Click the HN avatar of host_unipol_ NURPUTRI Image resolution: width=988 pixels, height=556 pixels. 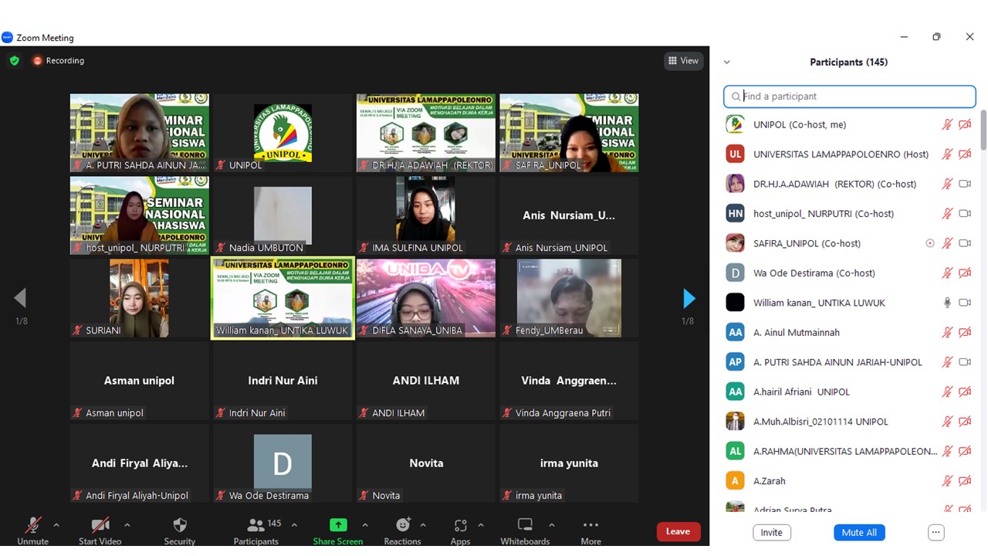[x=736, y=213]
